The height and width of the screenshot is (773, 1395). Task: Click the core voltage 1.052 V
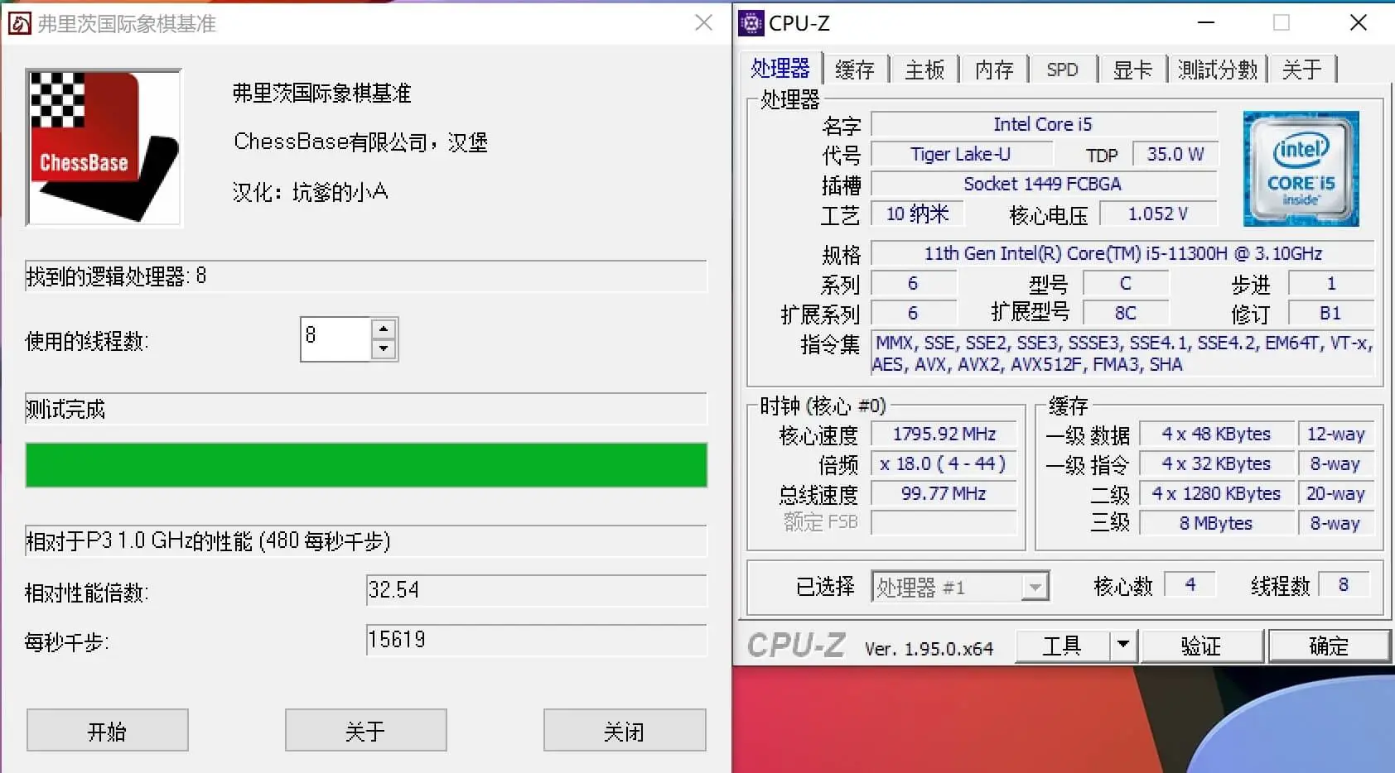click(1158, 214)
